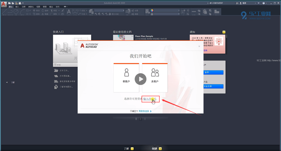
Task: Open Floor Plan Sample recent document thumbnail
Action: pyautogui.click(x=123, y=37)
